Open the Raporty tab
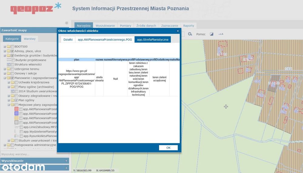303x173 pixels. (x=188, y=25)
